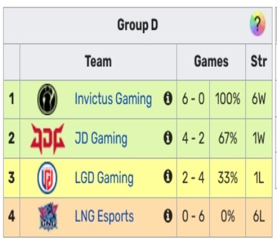
Task: Open info icon next to LGD Gaming
Action: pyautogui.click(x=168, y=177)
